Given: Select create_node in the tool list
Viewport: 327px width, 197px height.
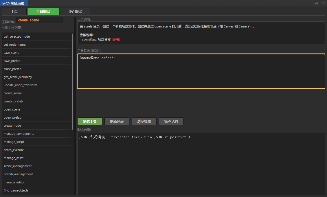Looking at the screenshot, I should pyautogui.click(x=36, y=126).
